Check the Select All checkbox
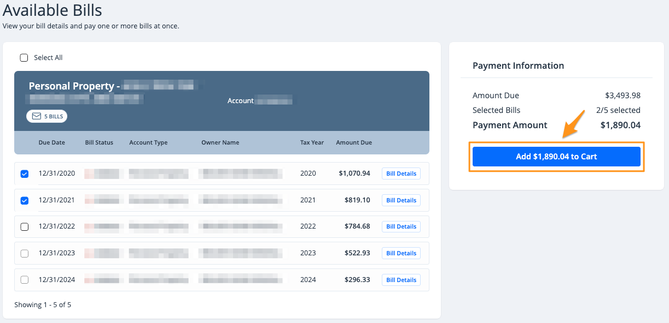Screen dimensions: 669x323 (x=24, y=58)
